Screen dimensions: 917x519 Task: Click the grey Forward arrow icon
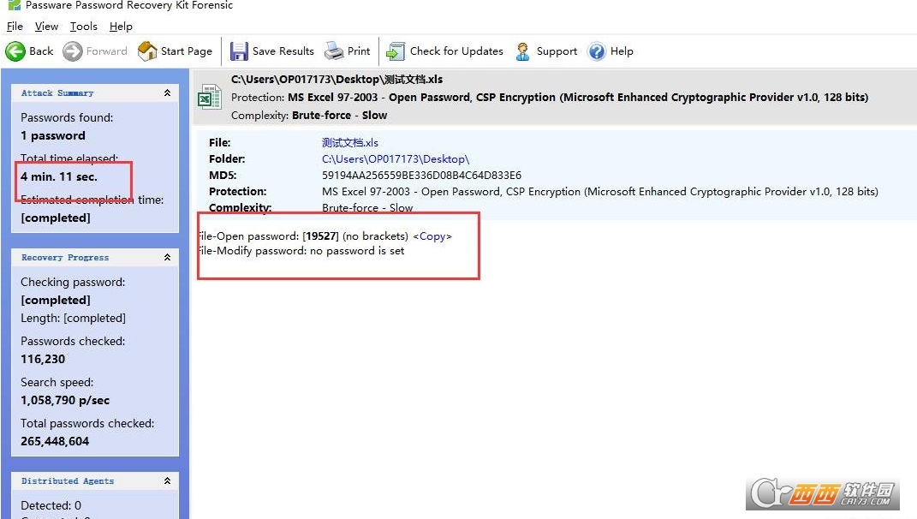73,51
